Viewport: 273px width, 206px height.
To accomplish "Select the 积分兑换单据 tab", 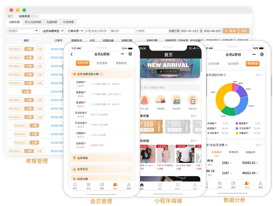I will tap(33, 22).
